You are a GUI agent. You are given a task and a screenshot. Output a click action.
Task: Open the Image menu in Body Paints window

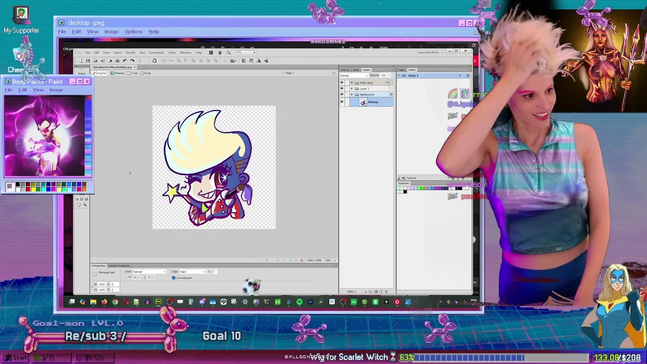56,90
